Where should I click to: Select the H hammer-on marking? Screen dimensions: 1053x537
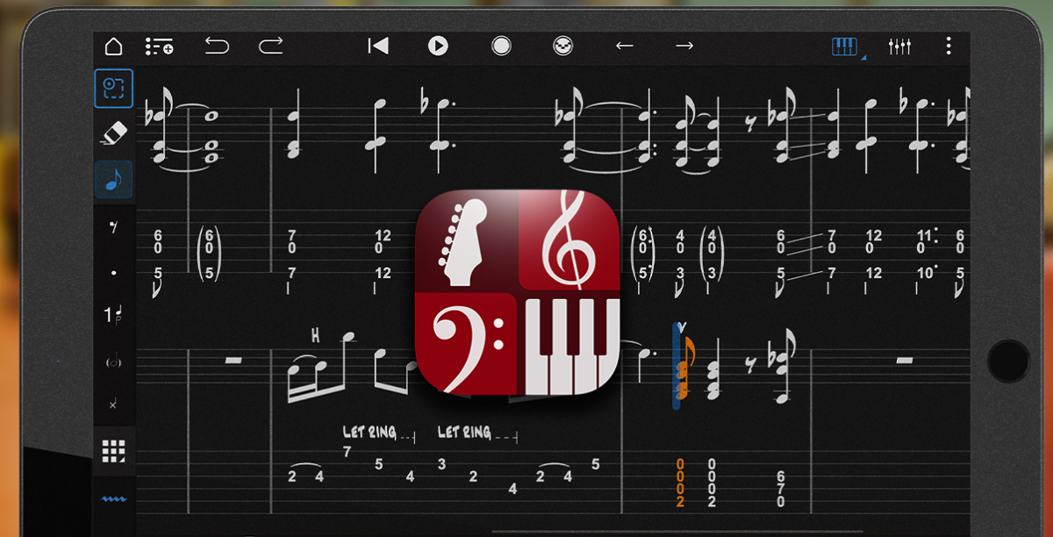click(315, 334)
